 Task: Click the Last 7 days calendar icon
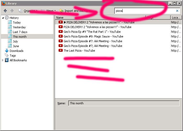[x=10, y=32]
